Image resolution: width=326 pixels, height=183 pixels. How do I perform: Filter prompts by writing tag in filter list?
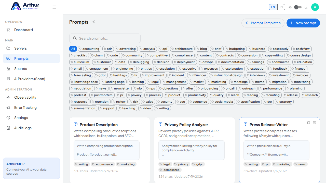162,108
